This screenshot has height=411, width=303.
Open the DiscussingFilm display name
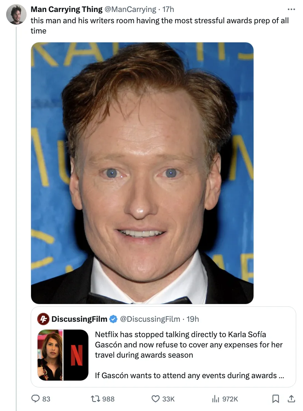pyautogui.click(x=79, y=319)
